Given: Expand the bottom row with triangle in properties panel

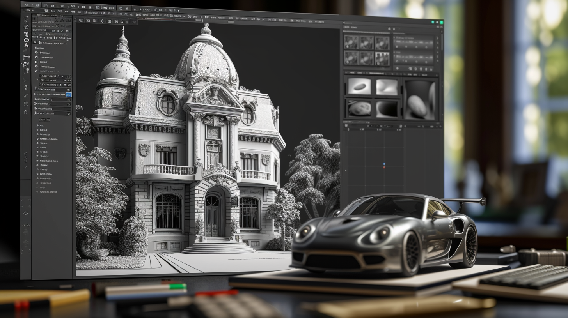Looking at the screenshot, I should [36, 113].
